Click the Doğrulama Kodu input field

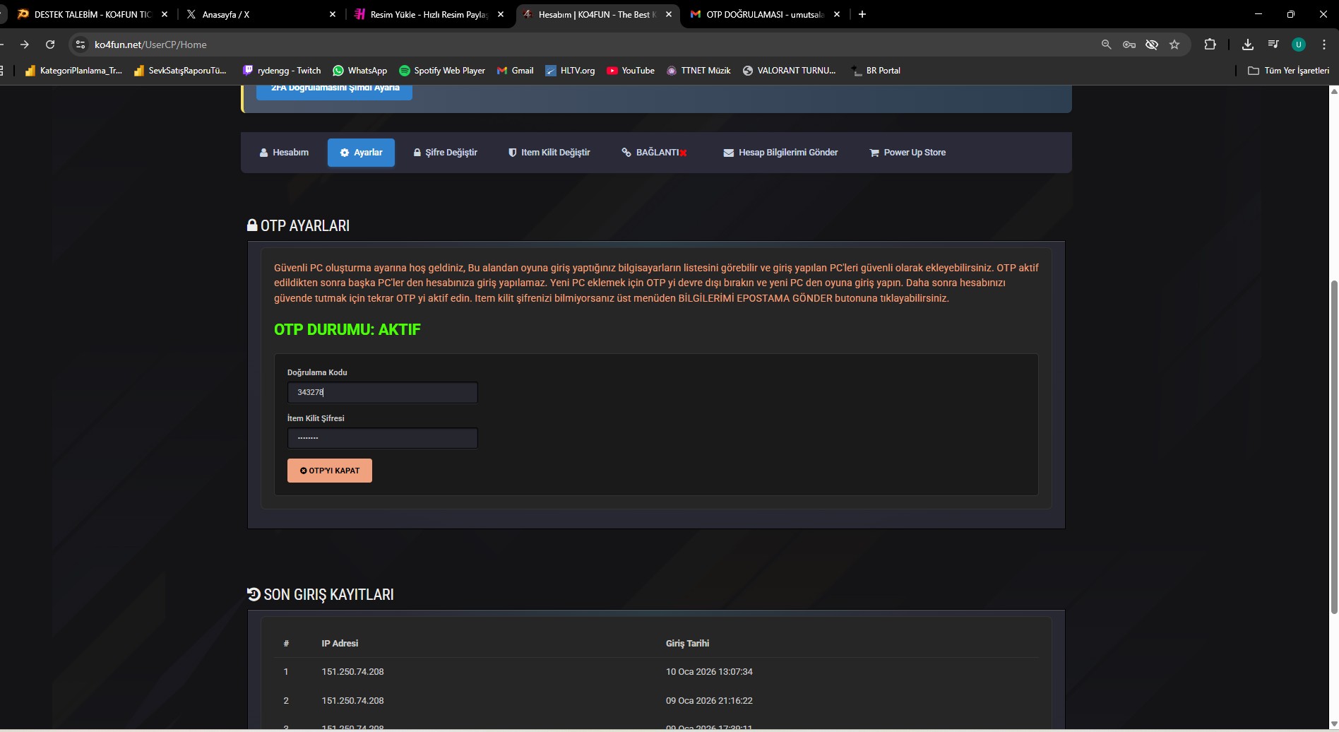pos(383,393)
